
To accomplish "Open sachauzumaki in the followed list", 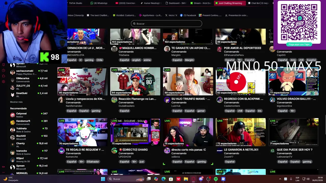I will 29,72.
